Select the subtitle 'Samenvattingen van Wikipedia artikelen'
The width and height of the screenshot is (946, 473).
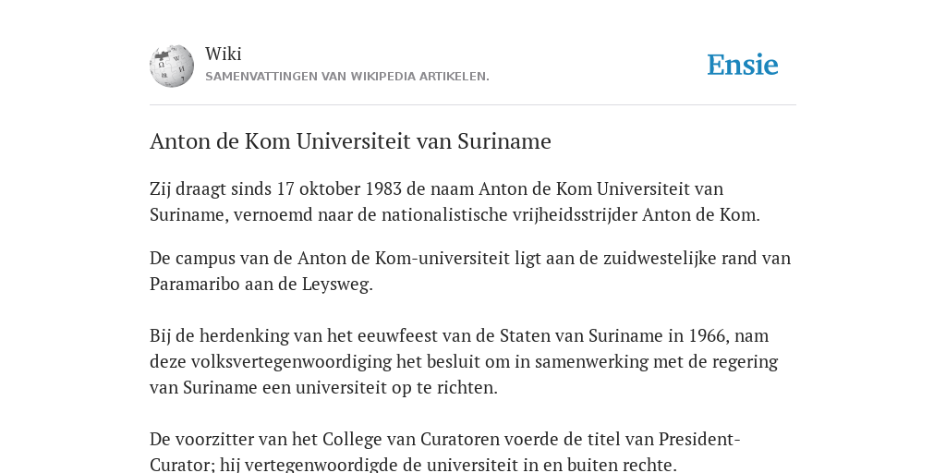pos(347,77)
